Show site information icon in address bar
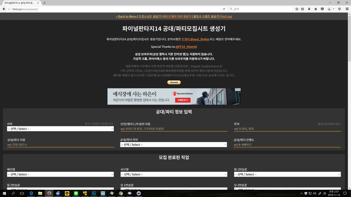Viewport: 351px width, 197px height. [x=9, y=9]
